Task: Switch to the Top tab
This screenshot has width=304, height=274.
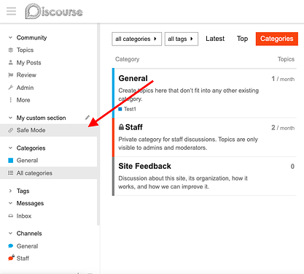Action: [x=242, y=39]
